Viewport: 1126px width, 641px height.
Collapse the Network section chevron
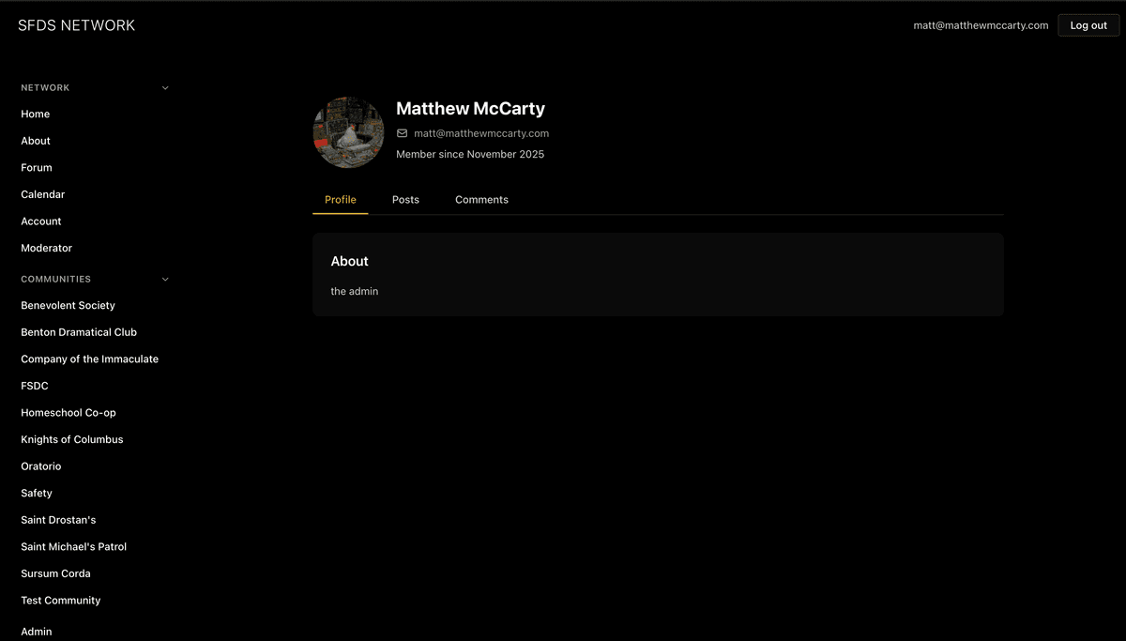[x=165, y=88]
